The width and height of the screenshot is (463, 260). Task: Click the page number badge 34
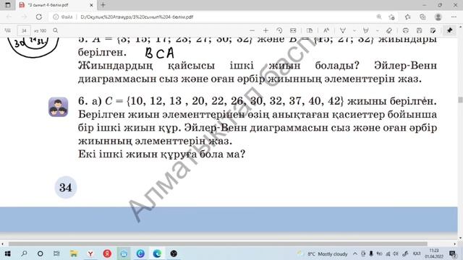[x=66, y=187]
